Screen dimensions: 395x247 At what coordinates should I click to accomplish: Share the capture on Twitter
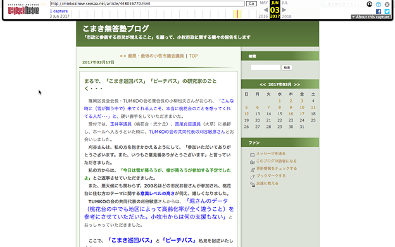coord(387,11)
